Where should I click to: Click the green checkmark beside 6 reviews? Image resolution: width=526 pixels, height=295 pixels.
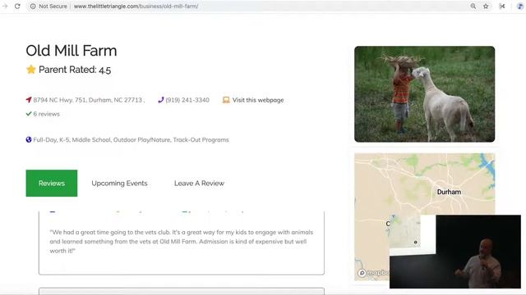coord(29,114)
